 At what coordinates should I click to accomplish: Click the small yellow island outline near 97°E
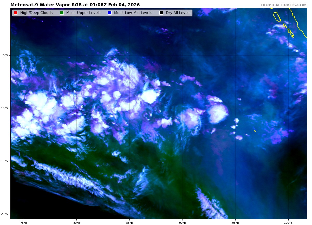click(x=255, y=131)
